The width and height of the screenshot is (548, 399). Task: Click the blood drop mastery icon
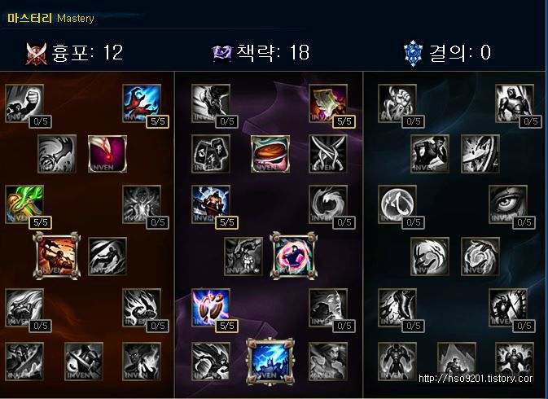coord(107,154)
